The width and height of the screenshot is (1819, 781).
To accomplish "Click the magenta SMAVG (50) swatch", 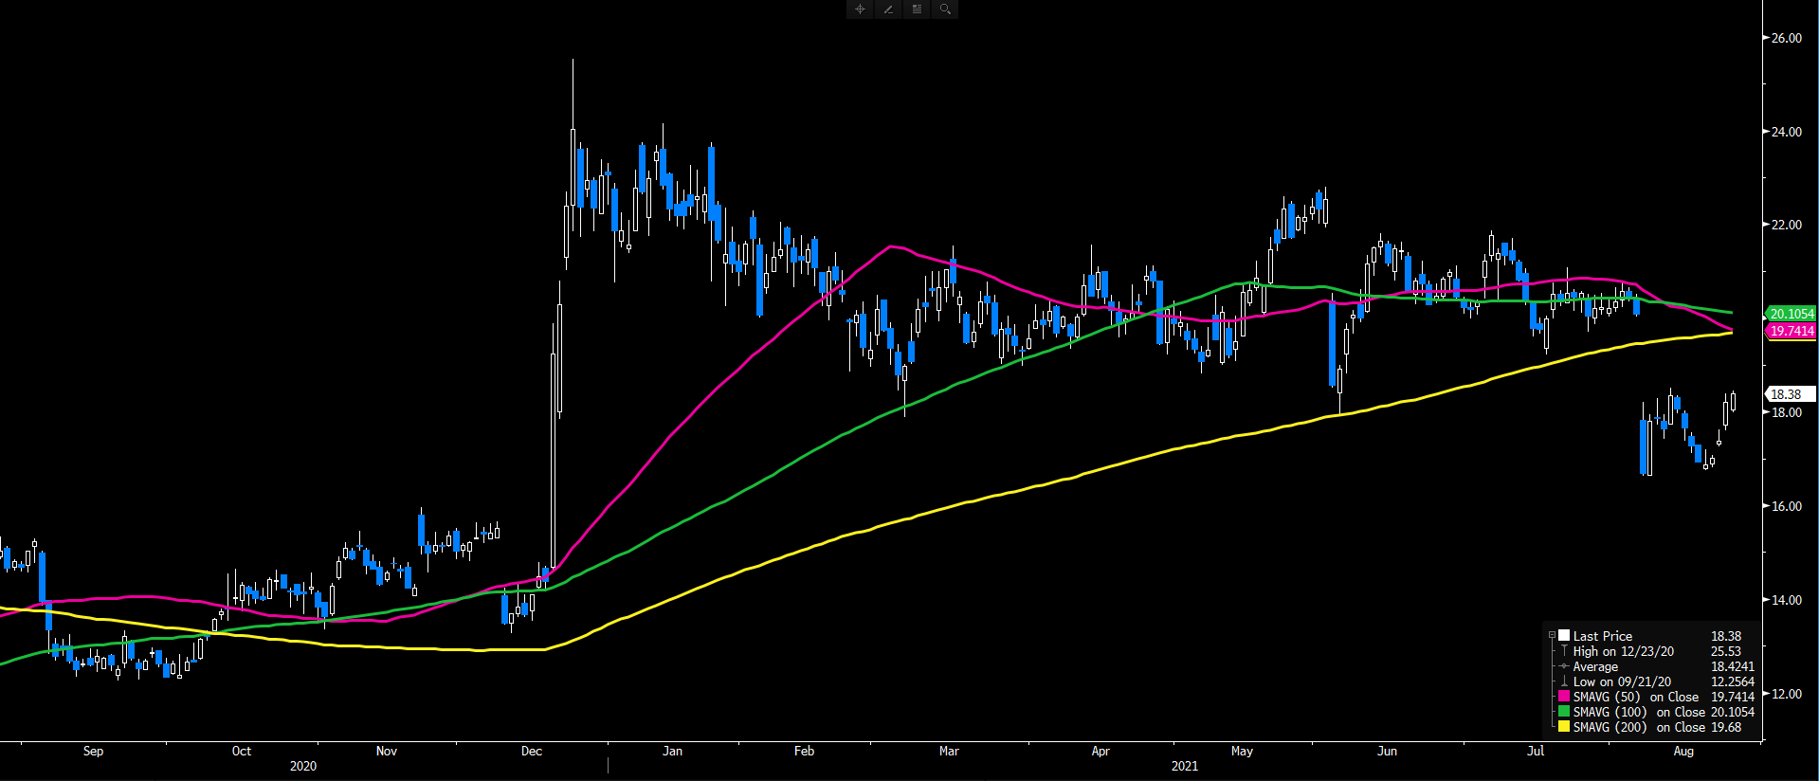I will click(1564, 697).
